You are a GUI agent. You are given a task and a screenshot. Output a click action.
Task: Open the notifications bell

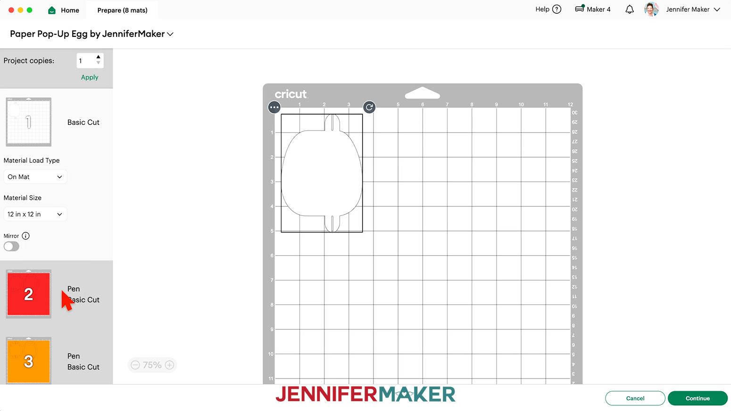pos(630,9)
